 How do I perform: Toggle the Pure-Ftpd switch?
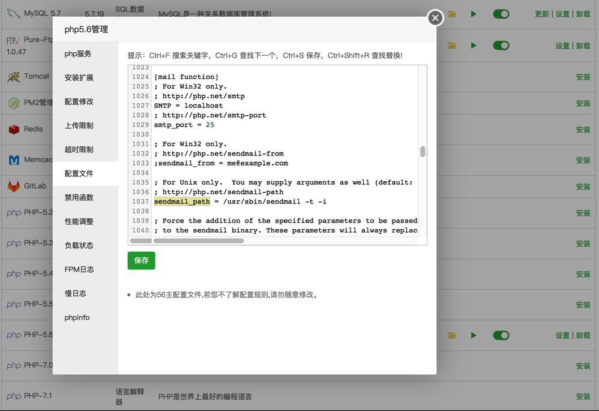501,46
